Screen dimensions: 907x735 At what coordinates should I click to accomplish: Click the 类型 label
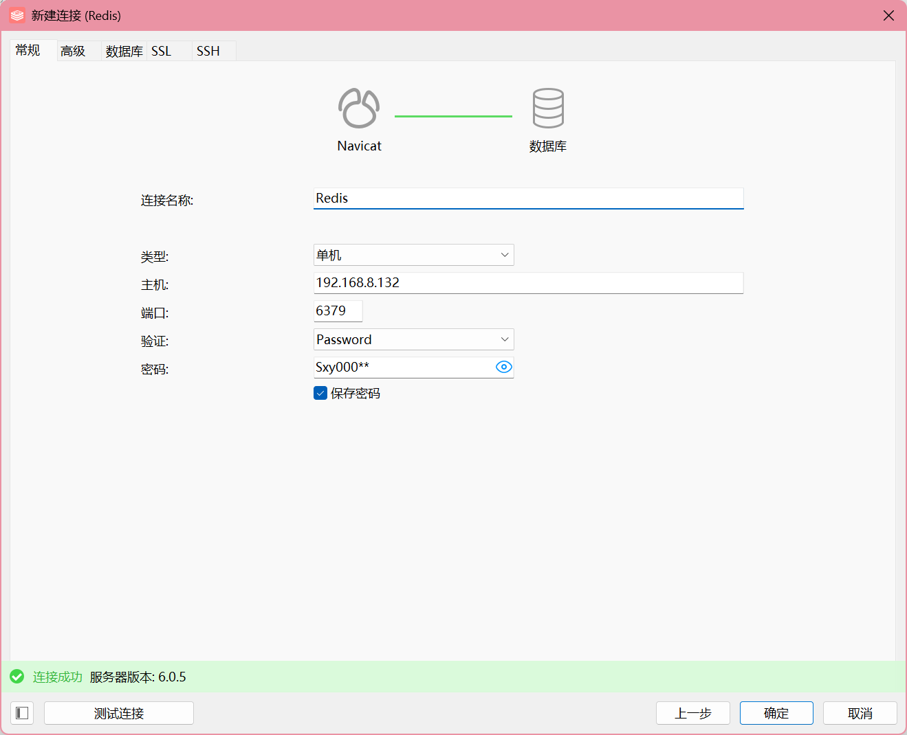click(155, 257)
